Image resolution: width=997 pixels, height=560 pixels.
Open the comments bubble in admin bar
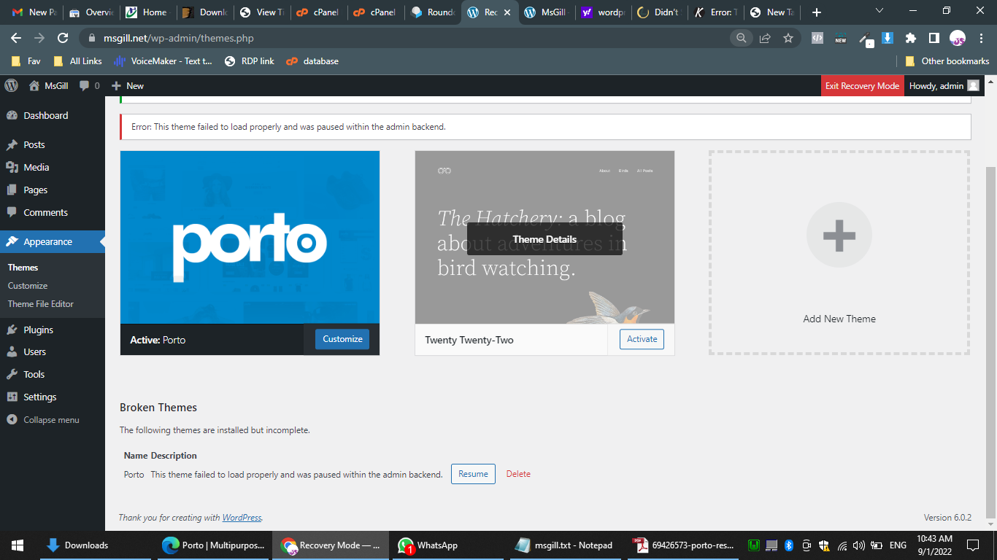point(89,86)
